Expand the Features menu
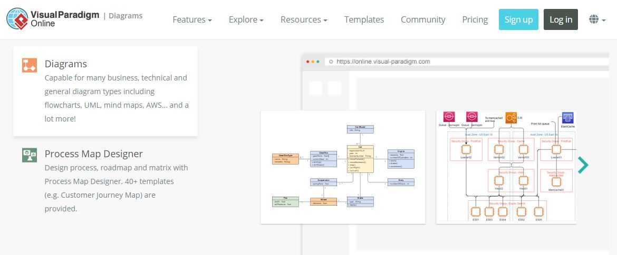The height and width of the screenshot is (255, 617). coord(192,19)
